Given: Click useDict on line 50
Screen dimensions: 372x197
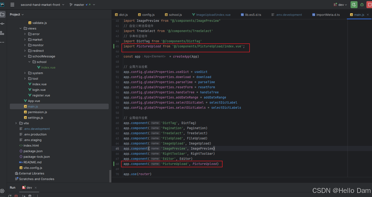Looking at the screenshot, I should pyautogui.click(x=201, y=72).
